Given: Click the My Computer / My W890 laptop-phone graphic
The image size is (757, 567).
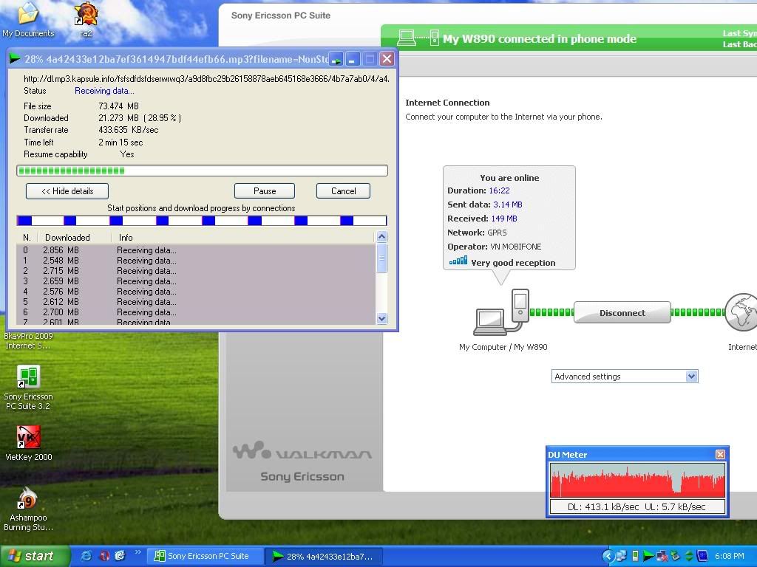Looking at the screenshot, I should [x=502, y=312].
